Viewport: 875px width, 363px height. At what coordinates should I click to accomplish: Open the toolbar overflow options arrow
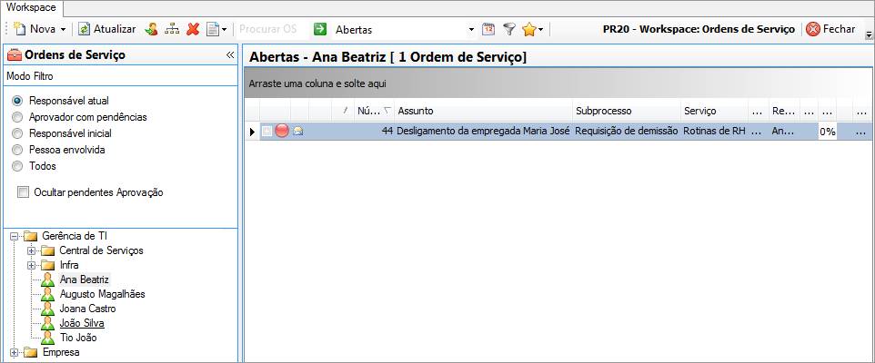[869, 35]
